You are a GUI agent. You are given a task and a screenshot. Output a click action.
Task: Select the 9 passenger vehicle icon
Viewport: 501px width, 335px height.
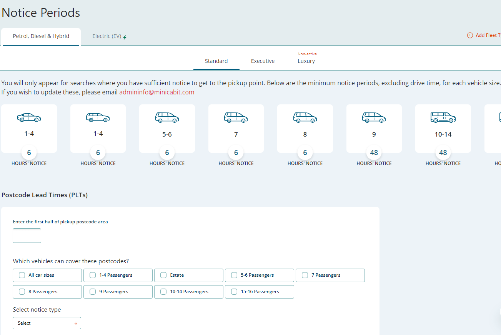pyautogui.click(x=374, y=117)
